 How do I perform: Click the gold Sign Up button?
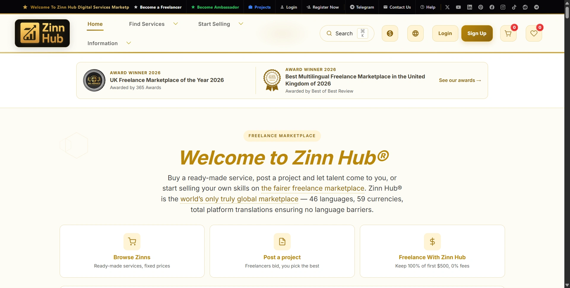pyautogui.click(x=477, y=33)
